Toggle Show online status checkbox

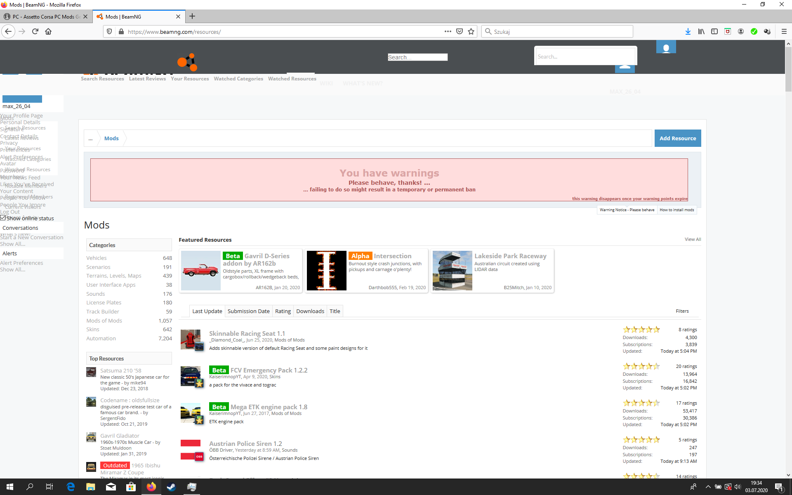(x=3, y=218)
